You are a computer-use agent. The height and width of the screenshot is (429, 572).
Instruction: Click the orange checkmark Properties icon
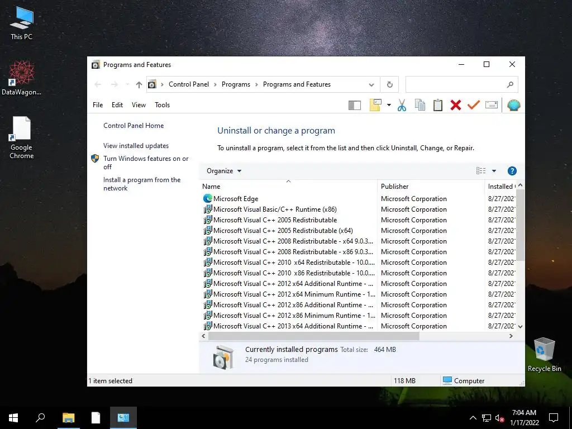[474, 104]
